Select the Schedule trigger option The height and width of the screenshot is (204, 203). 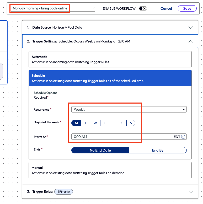tap(110, 78)
